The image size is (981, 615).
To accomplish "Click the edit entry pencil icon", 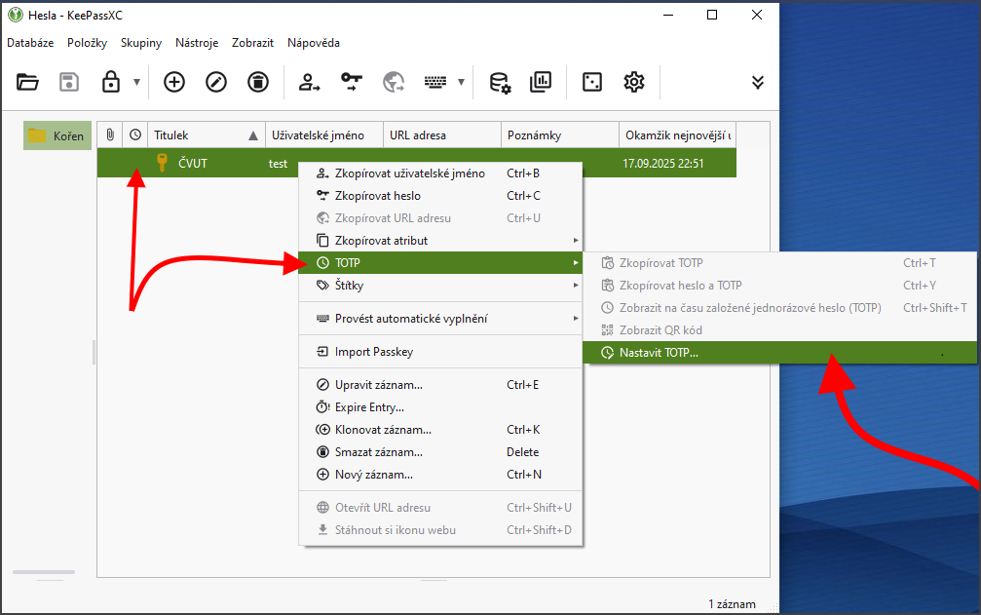I will [x=216, y=82].
